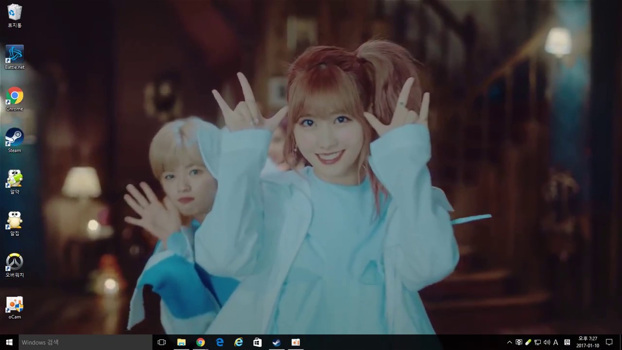Open the Windows Start menu
This screenshot has width=622, height=350.
point(9,342)
